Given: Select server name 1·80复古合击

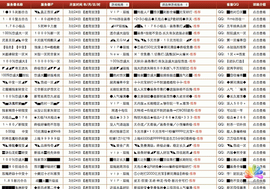Looking at the screenshot, I should (15, 19).
